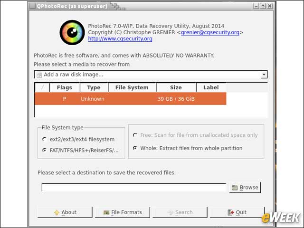Choose Free: scan unallocated space only option

tap(135, 135)
